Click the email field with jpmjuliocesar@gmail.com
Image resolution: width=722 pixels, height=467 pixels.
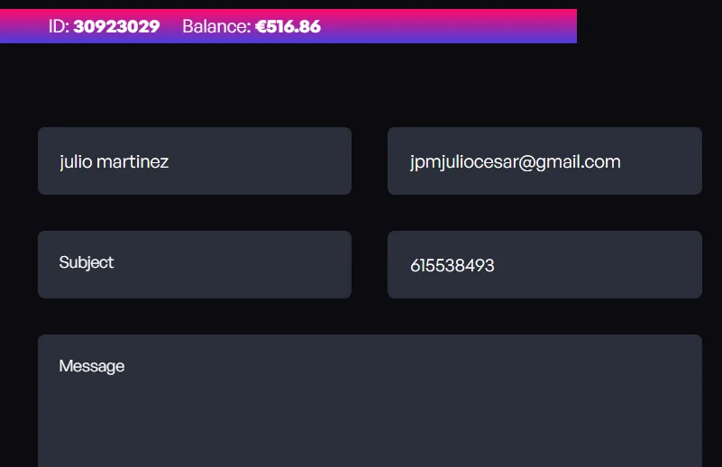[x=544, y=161]
